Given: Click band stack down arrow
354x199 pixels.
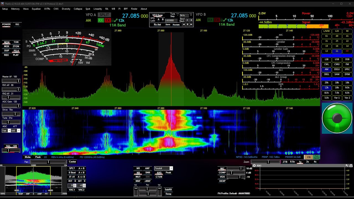Looking at the screenshot, I should coord(187,25).
